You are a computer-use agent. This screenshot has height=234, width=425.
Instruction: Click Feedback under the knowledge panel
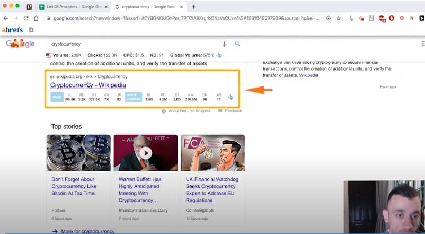[x=388, y=87]
